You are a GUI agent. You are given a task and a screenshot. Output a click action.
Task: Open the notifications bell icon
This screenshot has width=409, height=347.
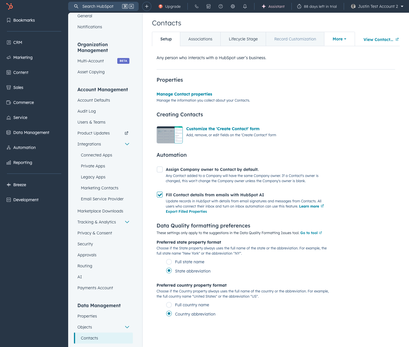[x=245, y=6]
